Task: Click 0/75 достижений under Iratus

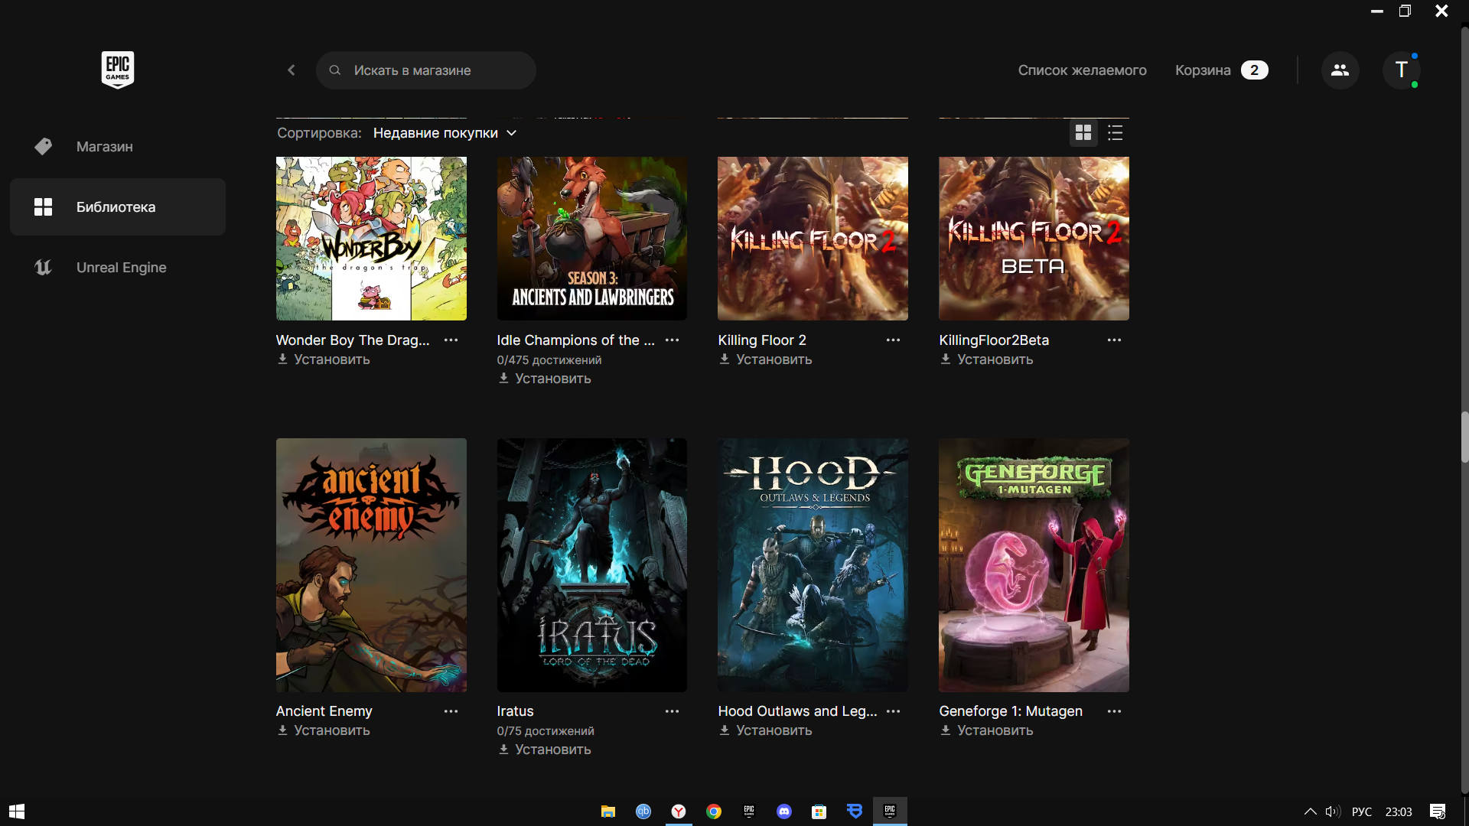Action: point(546,731)
